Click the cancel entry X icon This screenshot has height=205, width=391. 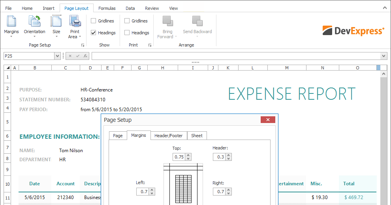[70, 56]
